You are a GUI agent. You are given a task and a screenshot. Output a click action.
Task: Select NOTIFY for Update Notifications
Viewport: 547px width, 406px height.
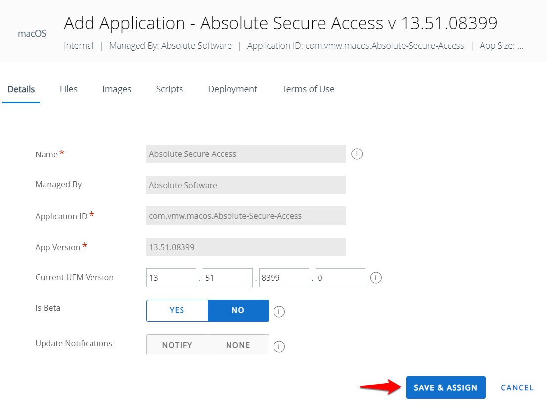[177, 345]
